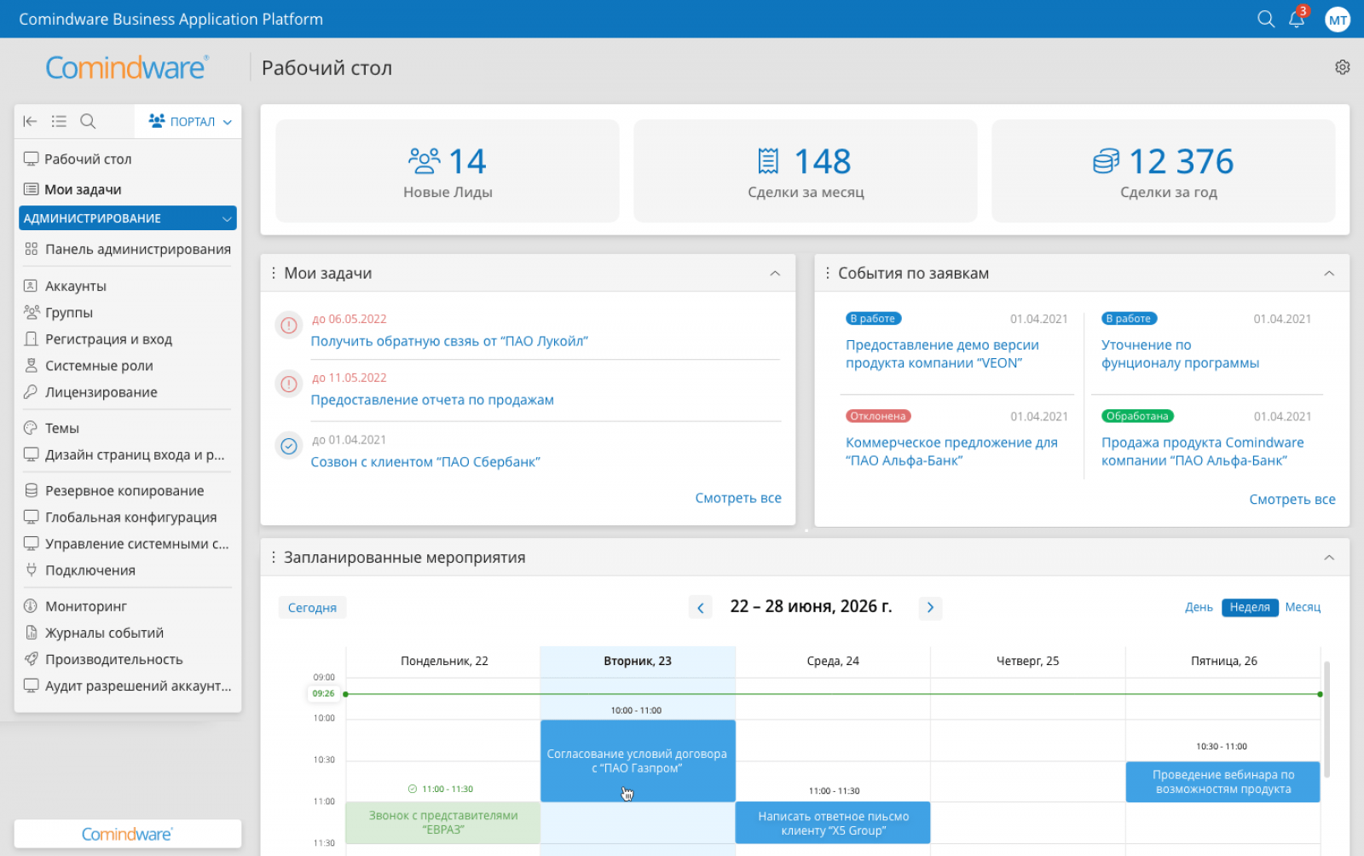1364x856 pixels.
Task: Open the ПОРТАЛ dropdown
Action: pyautogui.click(x=189, y=121)
